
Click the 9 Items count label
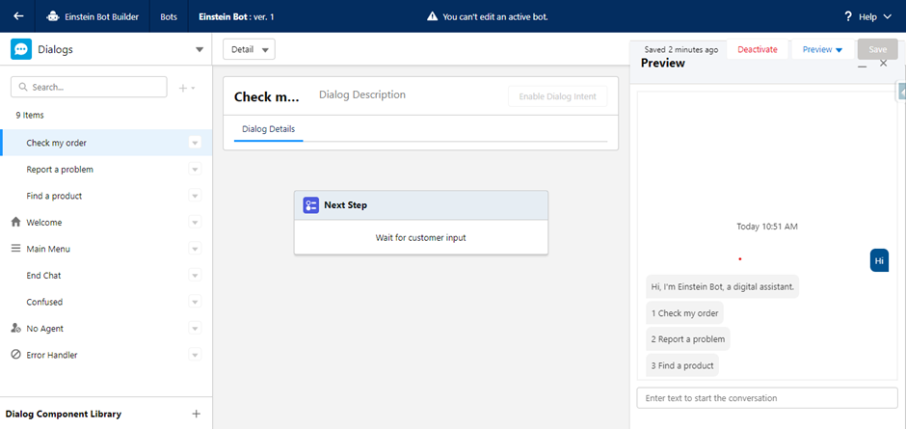[x=30, y=115]
